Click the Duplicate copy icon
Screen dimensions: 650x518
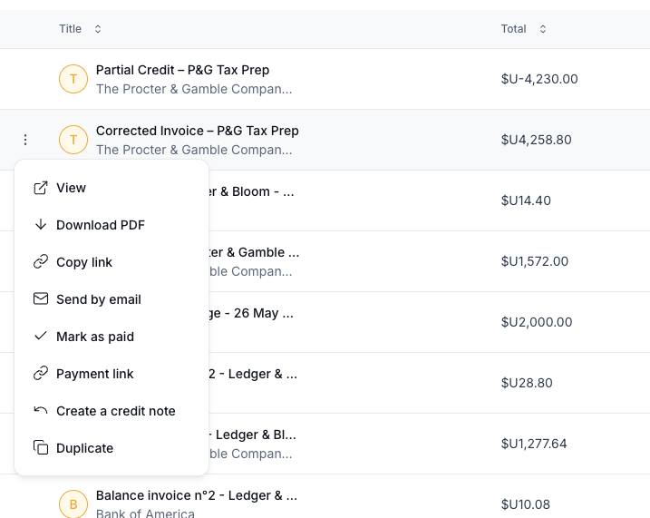coord(41,447)
